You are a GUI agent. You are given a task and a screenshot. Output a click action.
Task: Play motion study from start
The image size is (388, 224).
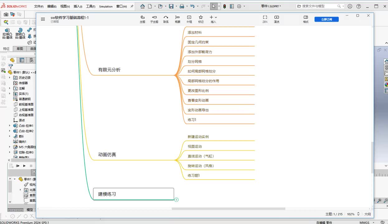[18, 166]
